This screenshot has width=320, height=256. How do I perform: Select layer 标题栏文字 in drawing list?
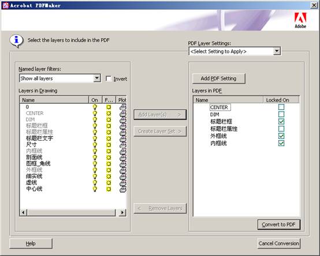39,138
